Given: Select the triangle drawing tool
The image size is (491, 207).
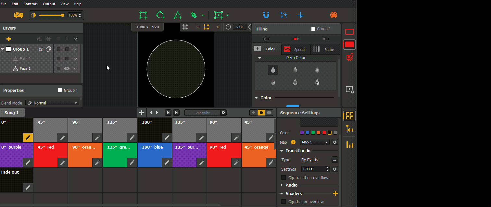Looking at the screenshot, I should pos(178,15).
